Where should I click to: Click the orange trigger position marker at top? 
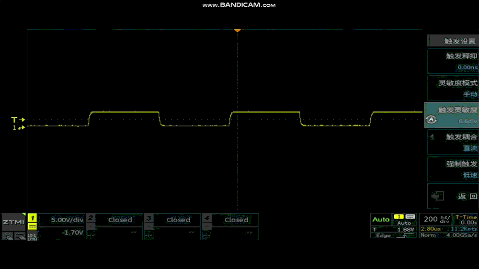237,31
